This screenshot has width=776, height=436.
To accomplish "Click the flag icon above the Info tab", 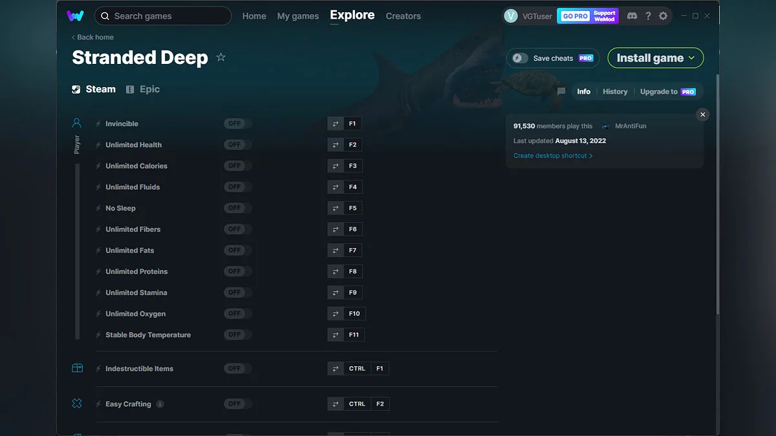I will coord(560,92).
